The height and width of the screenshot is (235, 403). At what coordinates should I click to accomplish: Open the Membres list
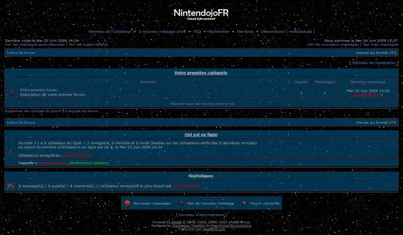pyautogui.click(x=245, y=32)
